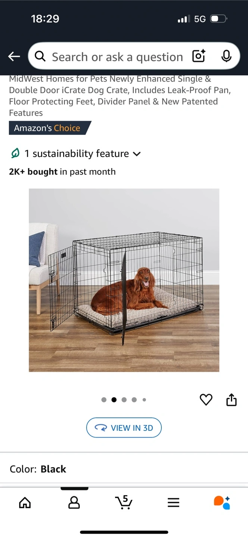The width and height of the screenshot is (248, 539).
Task: Open the dog crate product image
Action: (124, 280)
